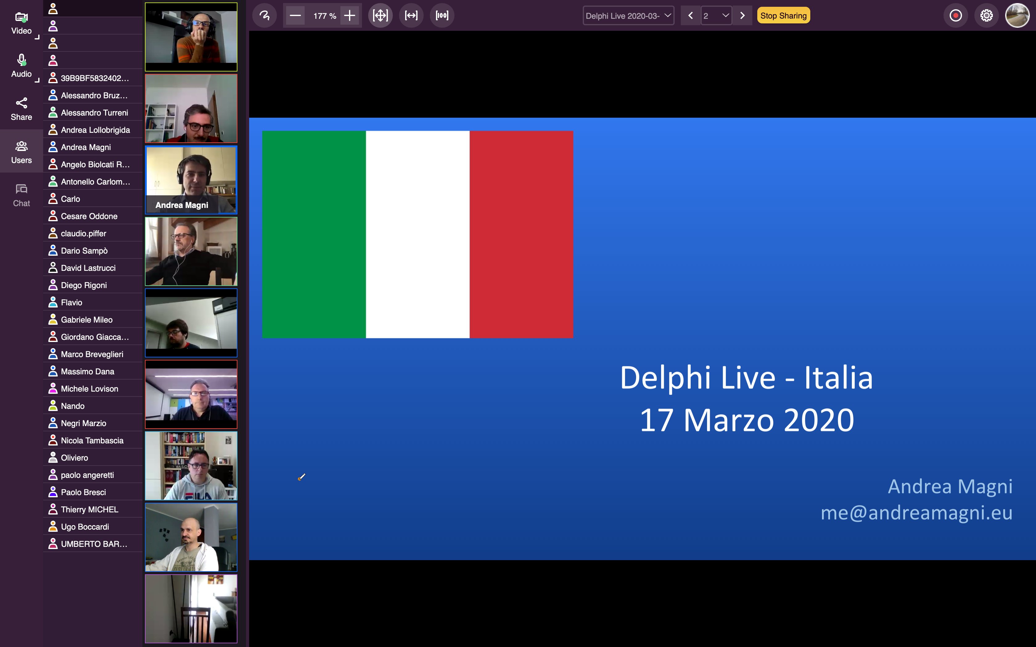
Task: Open the settings gear
Action: 986,16
